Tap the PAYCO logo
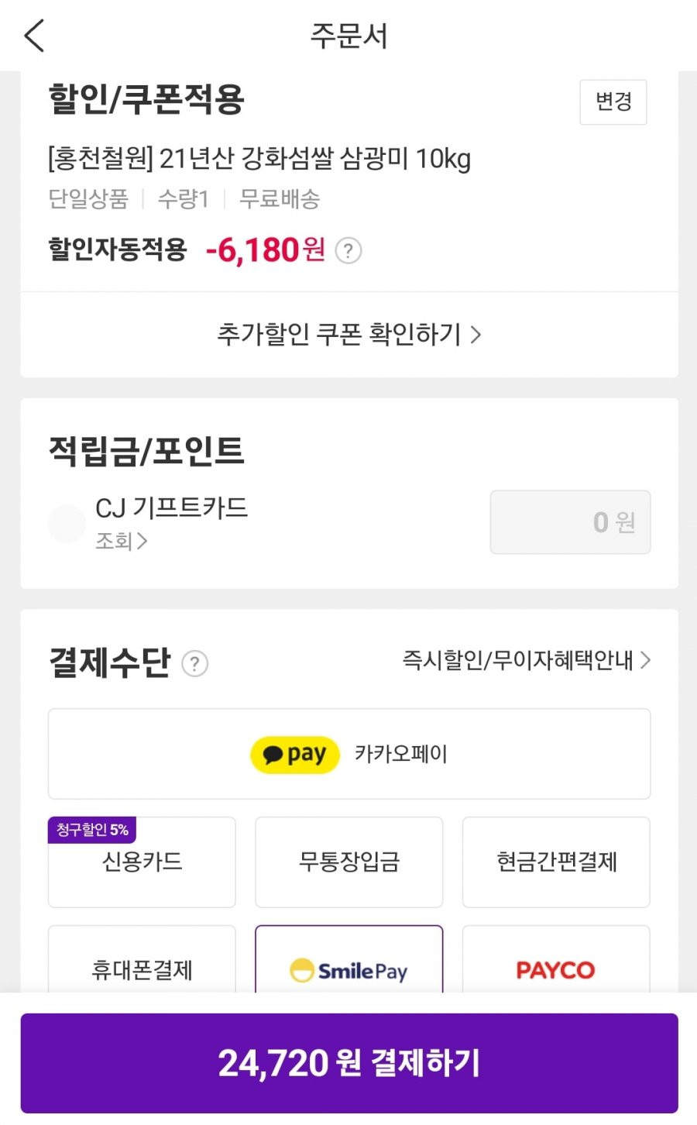Image resolution: width=697 pixels, height=1125 pixels. 555,970
